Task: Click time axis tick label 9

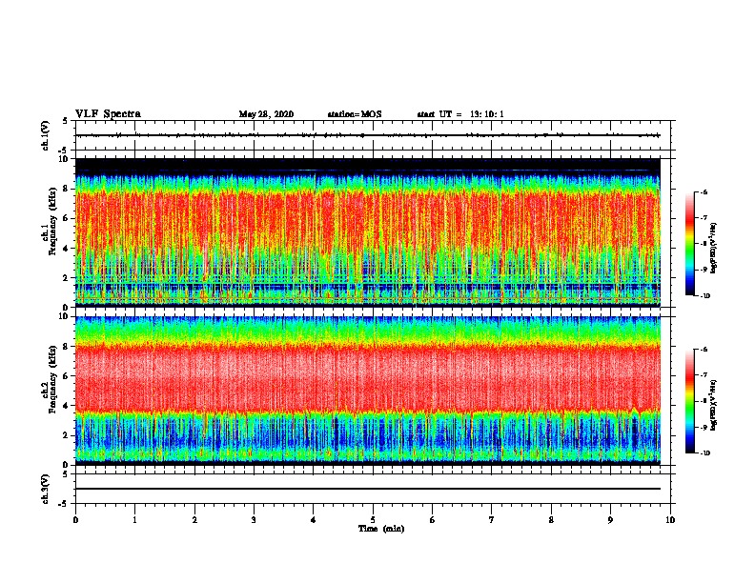Action: coord(610,519)
